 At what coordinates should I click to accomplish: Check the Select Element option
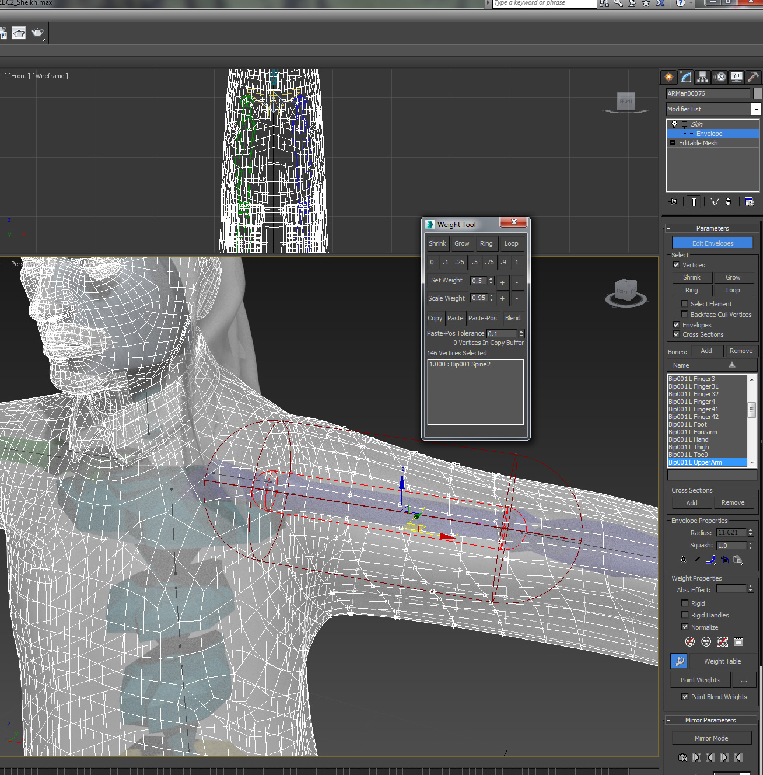[684, 303]
